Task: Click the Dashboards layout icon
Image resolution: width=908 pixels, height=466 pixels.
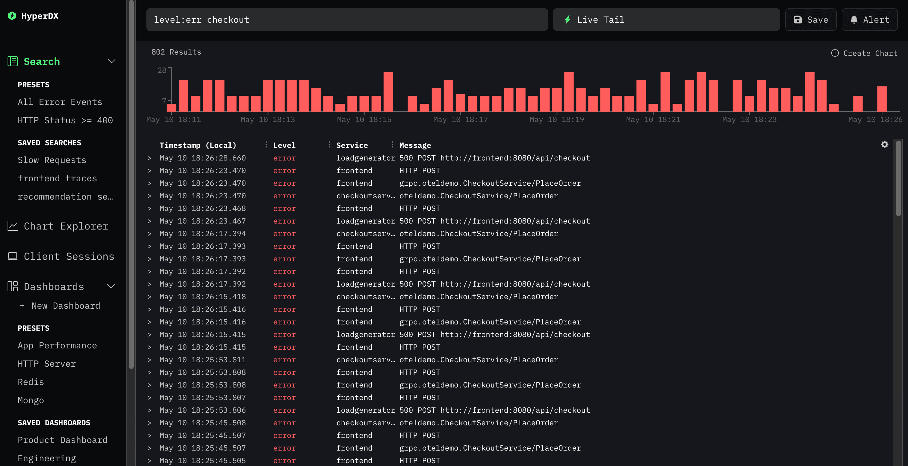Action: 12,286
